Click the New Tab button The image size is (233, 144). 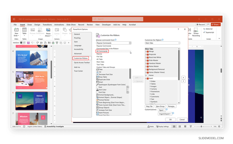pyautogui.click(x=149, y=106)
